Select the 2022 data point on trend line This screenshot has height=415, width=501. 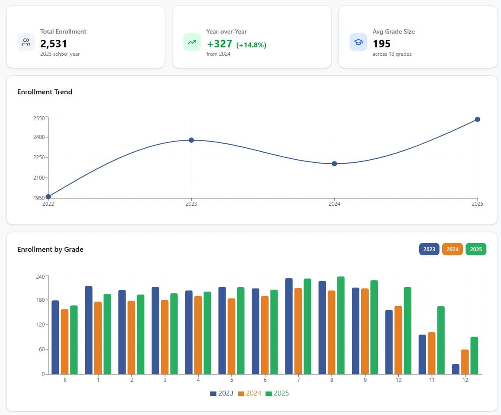click(48, 197)
